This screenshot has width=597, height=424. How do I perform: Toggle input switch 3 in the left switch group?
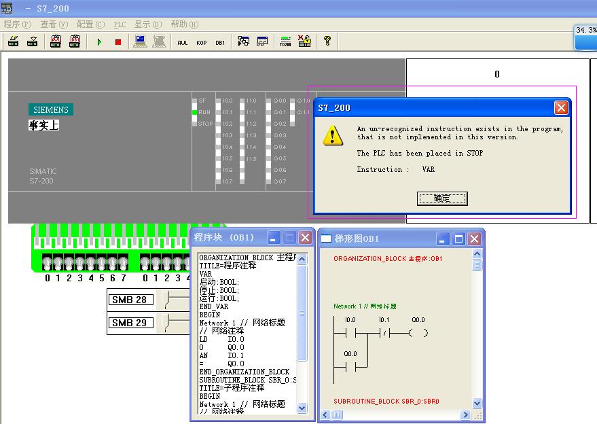tap(80, 263)
